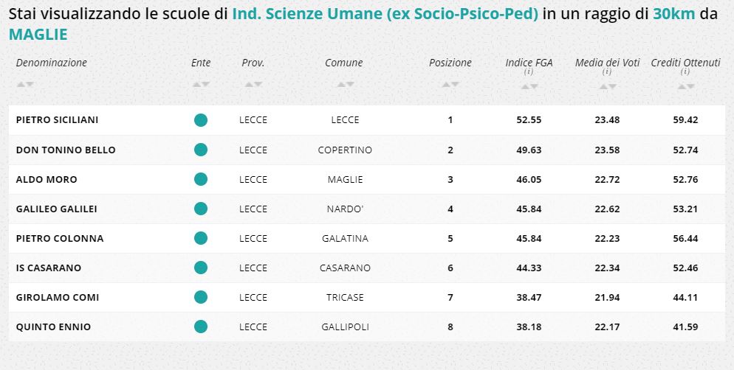Image resolution: width=734 pixels, height=370 pixels.
Task: Open the Girolamo Comi school entry
Action: point(58,297)
